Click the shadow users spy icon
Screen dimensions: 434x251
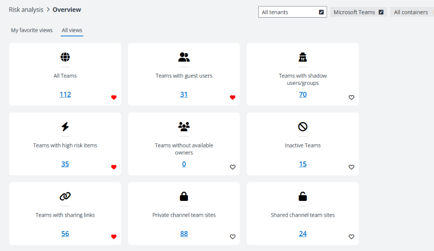point(303,57)
